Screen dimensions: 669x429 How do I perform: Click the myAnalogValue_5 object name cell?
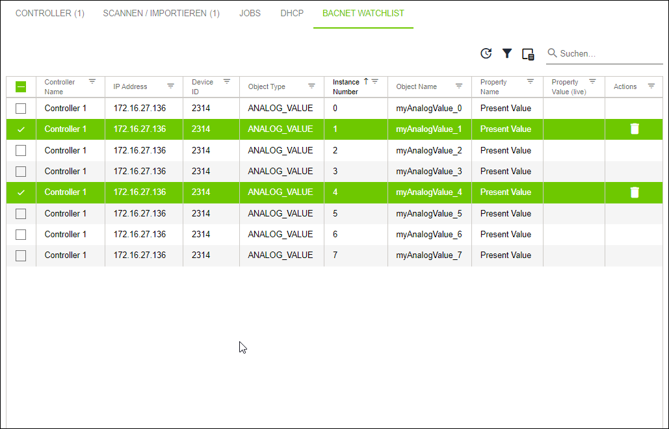pyautogui.click(x=429, y=214)
